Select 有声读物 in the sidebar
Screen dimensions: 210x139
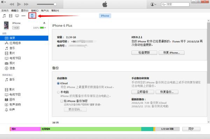tap(24, 105)
